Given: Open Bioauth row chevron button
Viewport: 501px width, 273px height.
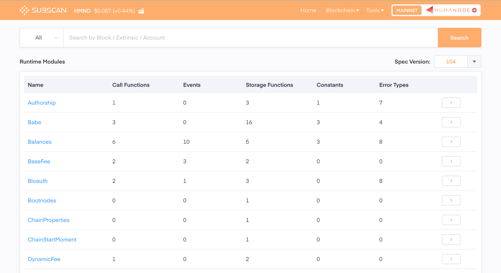Looking at the screenshot, I should (451, 181).
